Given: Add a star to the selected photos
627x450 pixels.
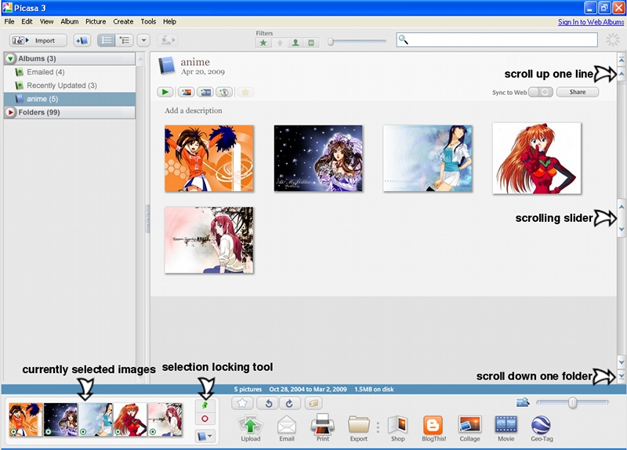Looking at the screenshot, I should (242, 403).
